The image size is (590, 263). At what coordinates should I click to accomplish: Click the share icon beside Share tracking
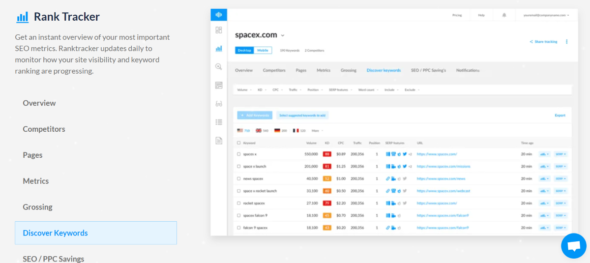(x=531, y=42)
